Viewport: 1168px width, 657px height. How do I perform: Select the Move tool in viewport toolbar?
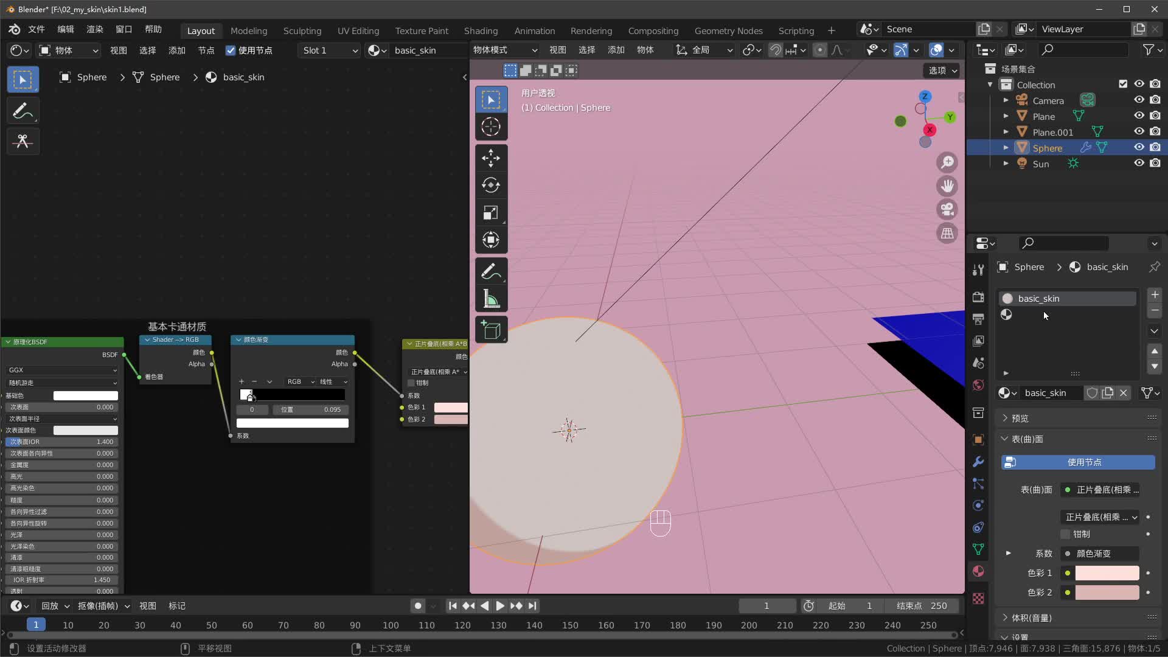(x=491, y=158)
